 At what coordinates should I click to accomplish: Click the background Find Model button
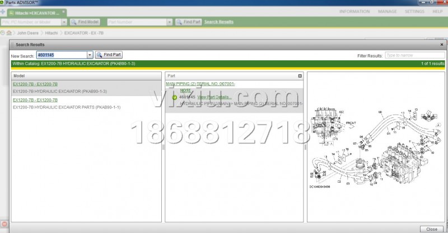click(85, 22)
